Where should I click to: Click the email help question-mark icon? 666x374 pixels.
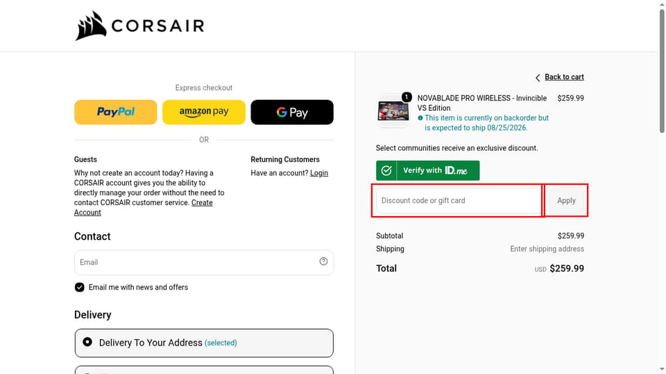click(324, 262)
